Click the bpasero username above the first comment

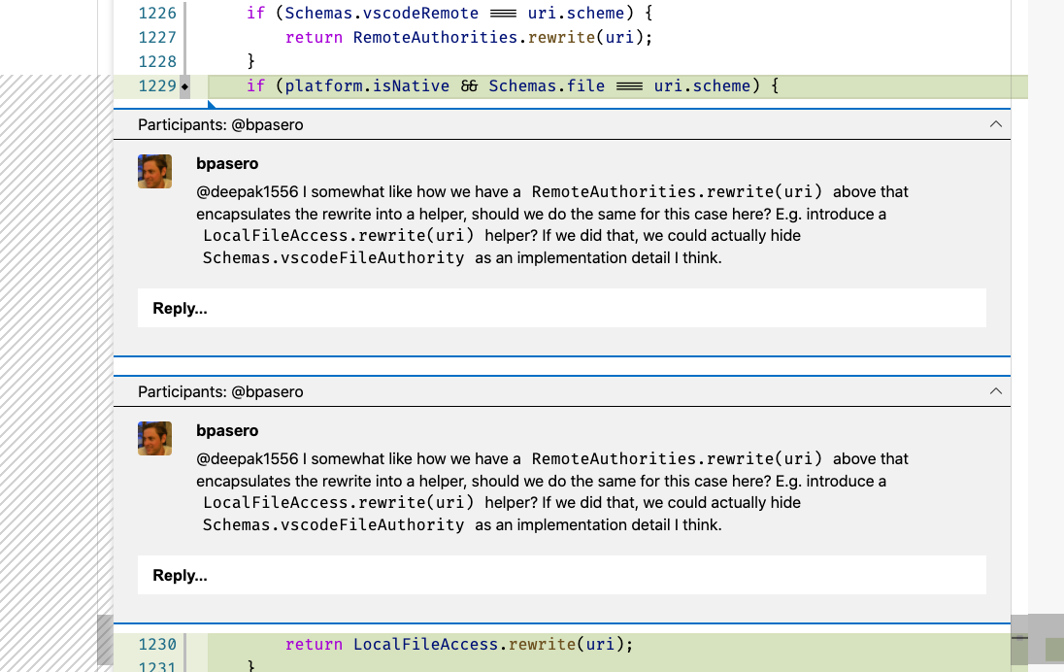(227, 163)
